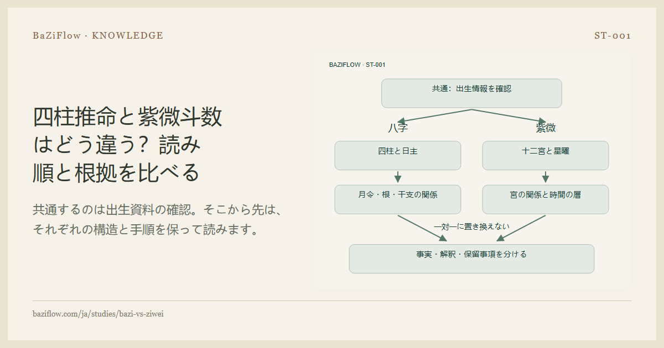Click the diagram thumbnail panel

(471, 171)
